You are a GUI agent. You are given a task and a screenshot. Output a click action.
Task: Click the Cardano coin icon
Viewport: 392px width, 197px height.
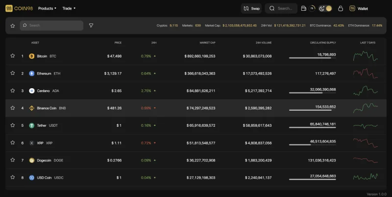pos(31,91)
